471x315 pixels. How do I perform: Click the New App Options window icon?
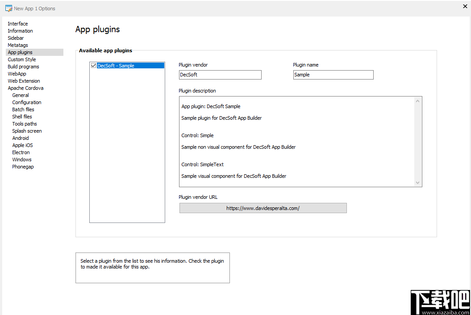(x=9, y=8)
